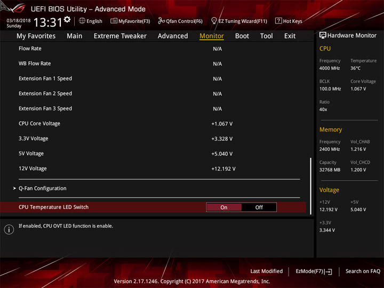Switch to EzMode(F7)

(x=310, y=271)
